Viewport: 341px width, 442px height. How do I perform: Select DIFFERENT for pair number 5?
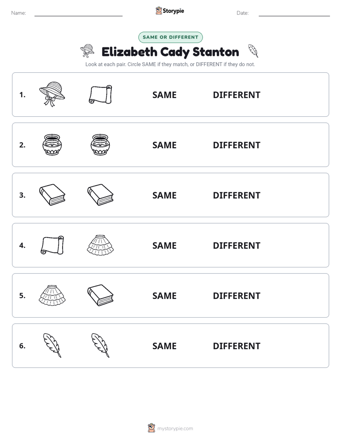[236, 296]
